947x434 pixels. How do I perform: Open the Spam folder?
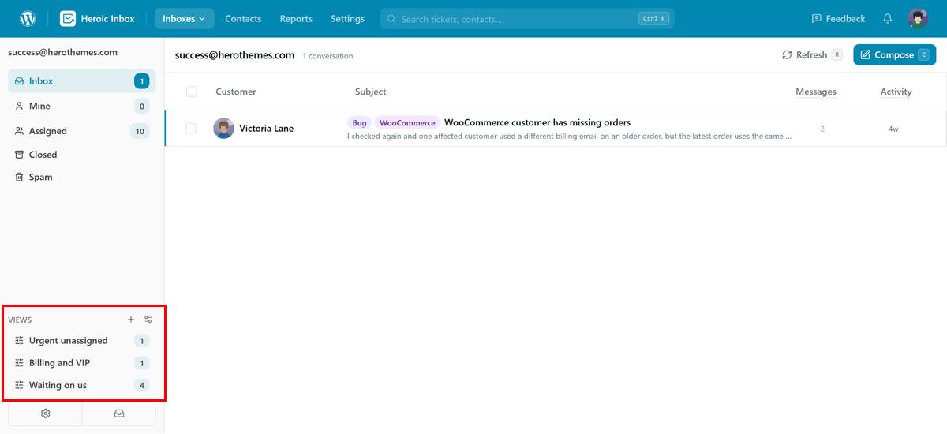[x=82, y=177]
